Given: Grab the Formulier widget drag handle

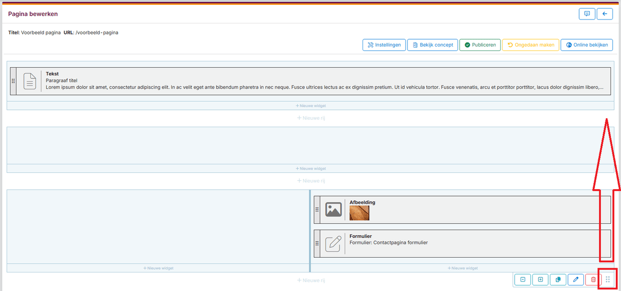Looking at the screenshot, I should (317, 243).
